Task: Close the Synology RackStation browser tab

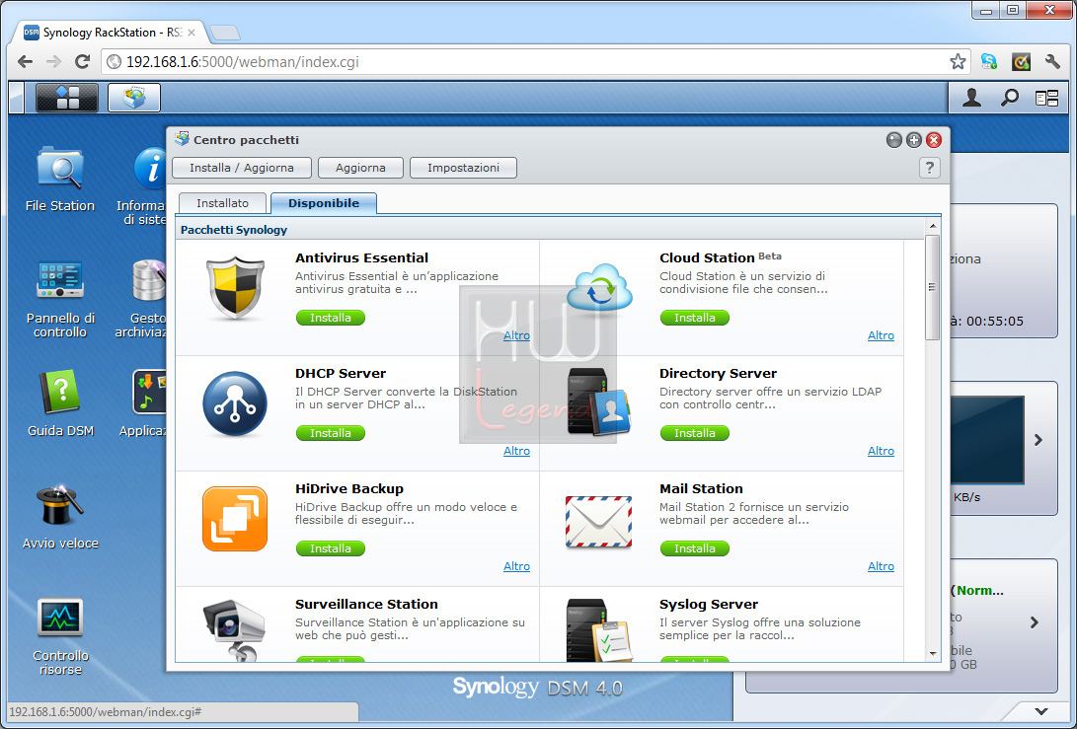Action: pos(192,33)
